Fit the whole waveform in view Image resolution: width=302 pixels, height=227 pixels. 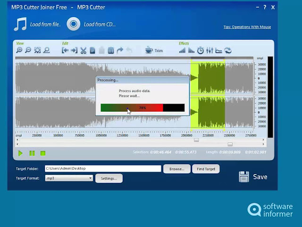(37, 51)
